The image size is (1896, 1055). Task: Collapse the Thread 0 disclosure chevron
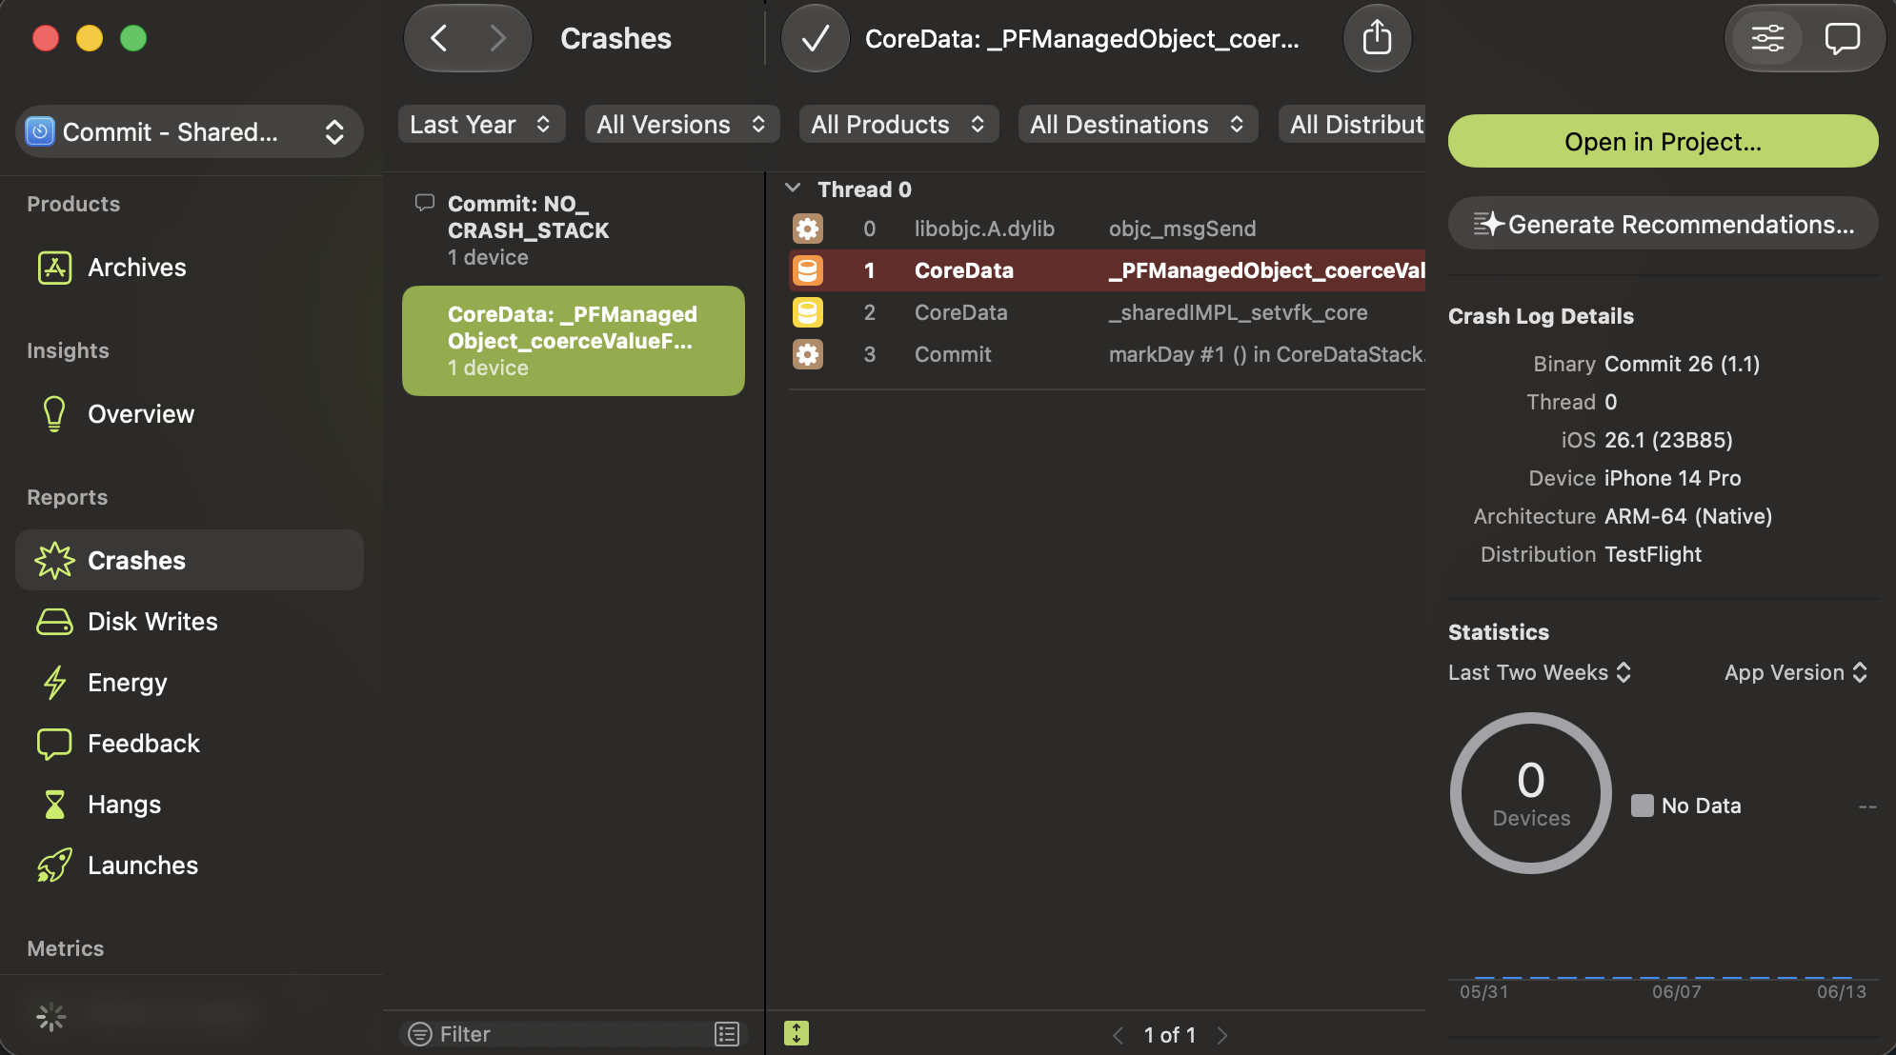tap(793, 189)
